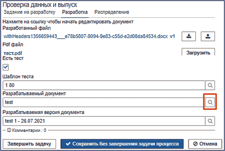Image resolution: width=225 pixels, height=151 pixels.
Task: Click the Отмена button
Action: [205, 144]
